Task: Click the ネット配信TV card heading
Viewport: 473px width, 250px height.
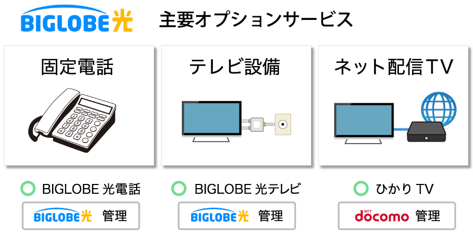Action: [394, 67]
